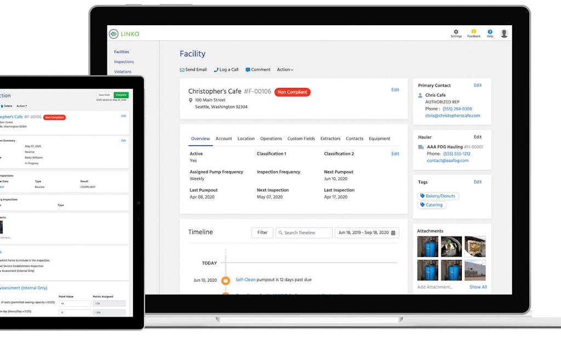
Task: Click Edit on the Primary Contact card
Action: tap(478, 85)
